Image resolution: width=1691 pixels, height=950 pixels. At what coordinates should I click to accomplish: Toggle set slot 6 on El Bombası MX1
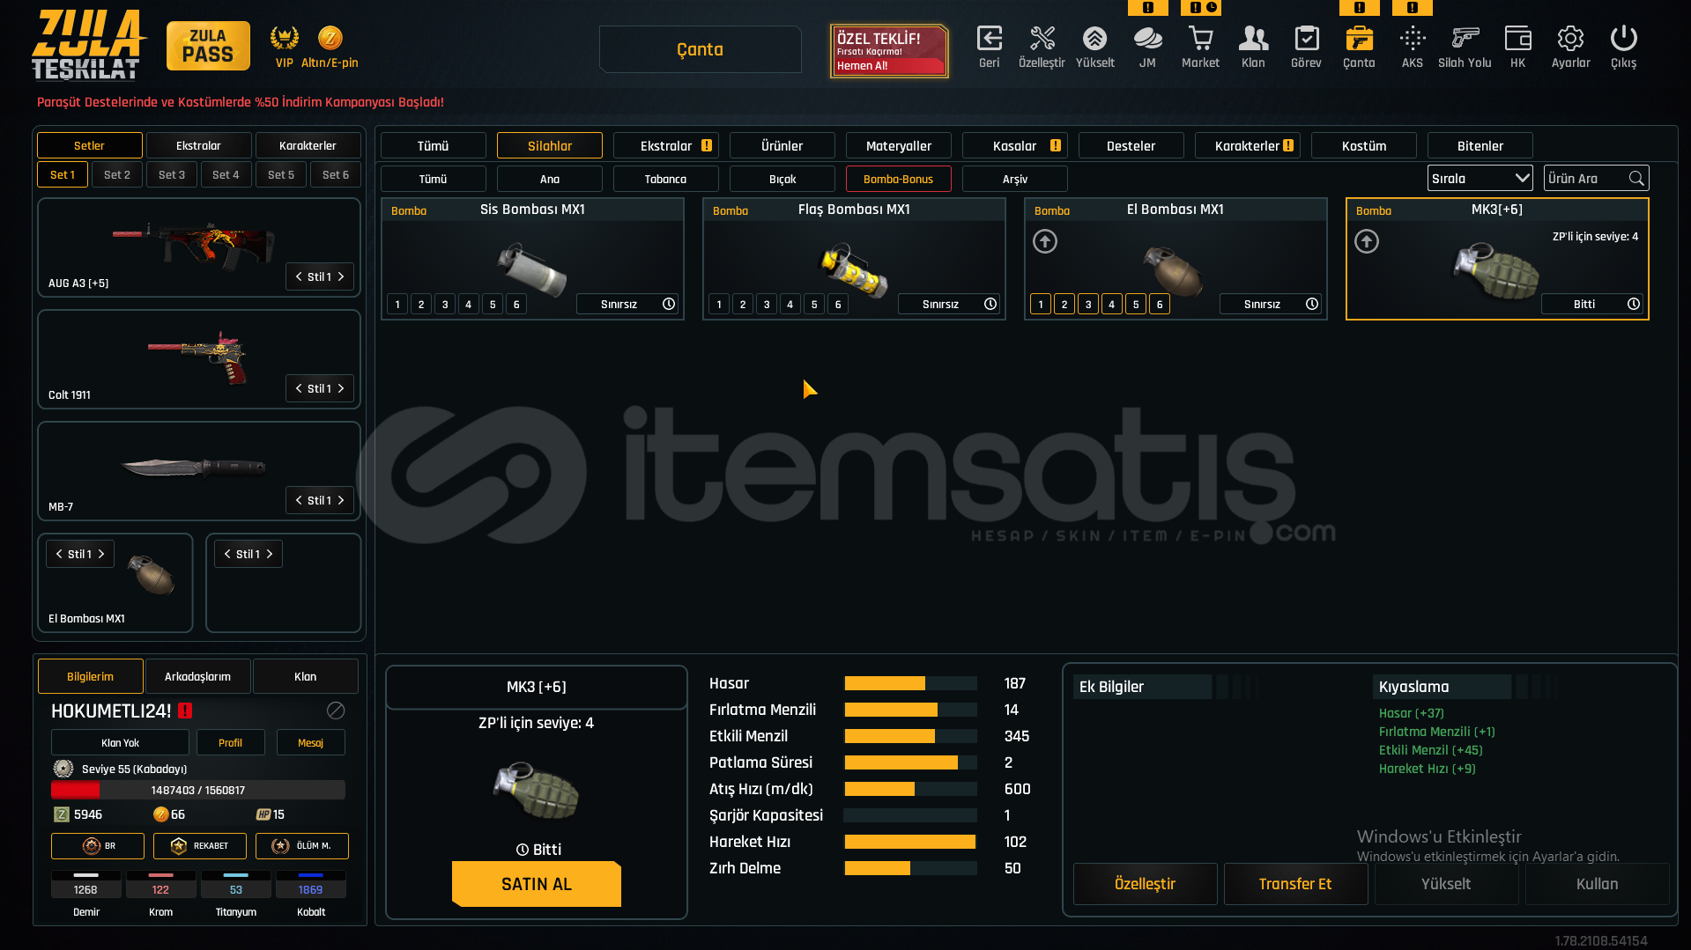[x=1160, y=305]
